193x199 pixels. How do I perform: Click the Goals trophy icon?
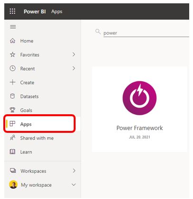pos(12,110)
